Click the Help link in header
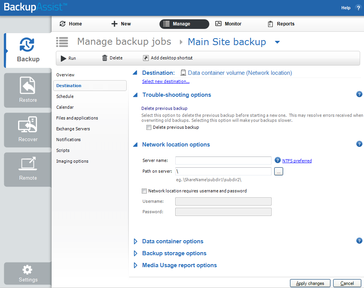Viewport: 364px width, 288px height. coord(346,8)
